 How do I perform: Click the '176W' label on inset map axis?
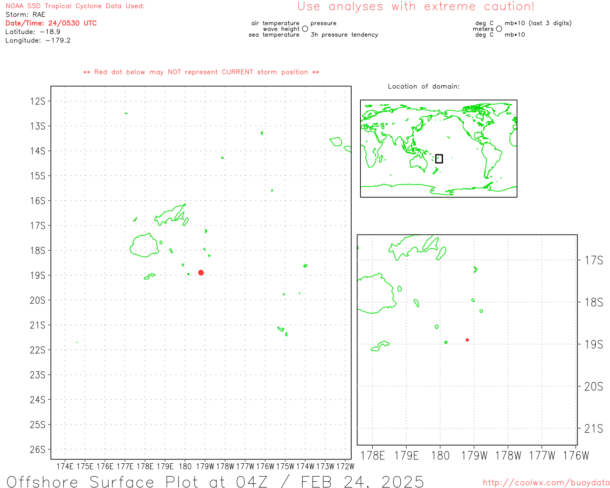click(576, 456)
